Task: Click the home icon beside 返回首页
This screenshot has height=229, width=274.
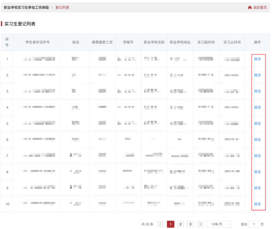Action: (x=250, y=8)
